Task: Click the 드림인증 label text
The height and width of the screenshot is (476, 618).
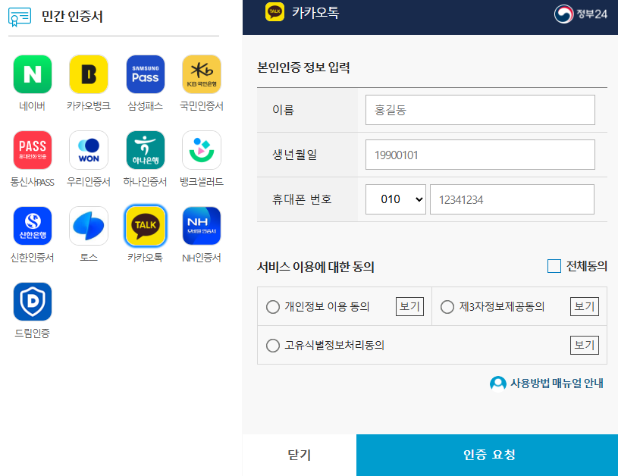Action: click(32, 334)
